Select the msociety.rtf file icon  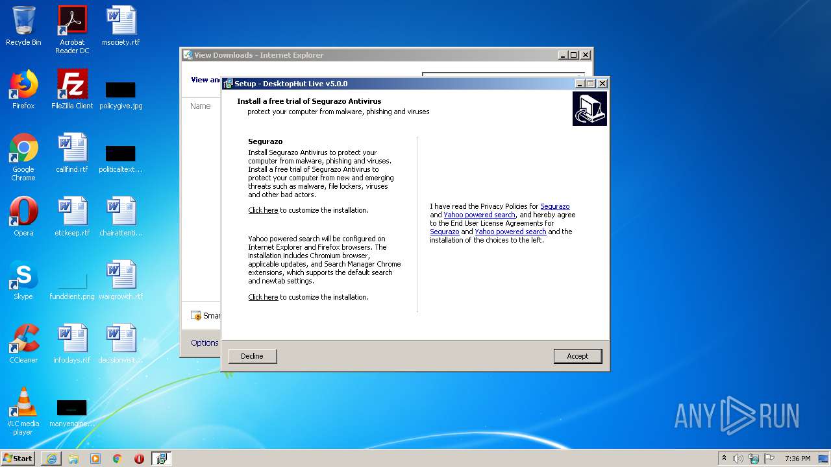point(121,26)
